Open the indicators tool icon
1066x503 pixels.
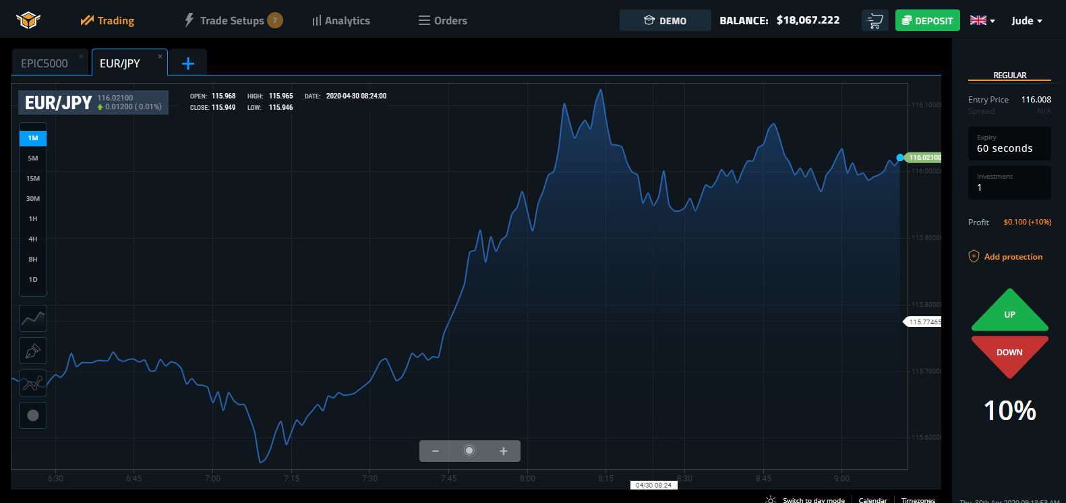[x=33, y=383]
